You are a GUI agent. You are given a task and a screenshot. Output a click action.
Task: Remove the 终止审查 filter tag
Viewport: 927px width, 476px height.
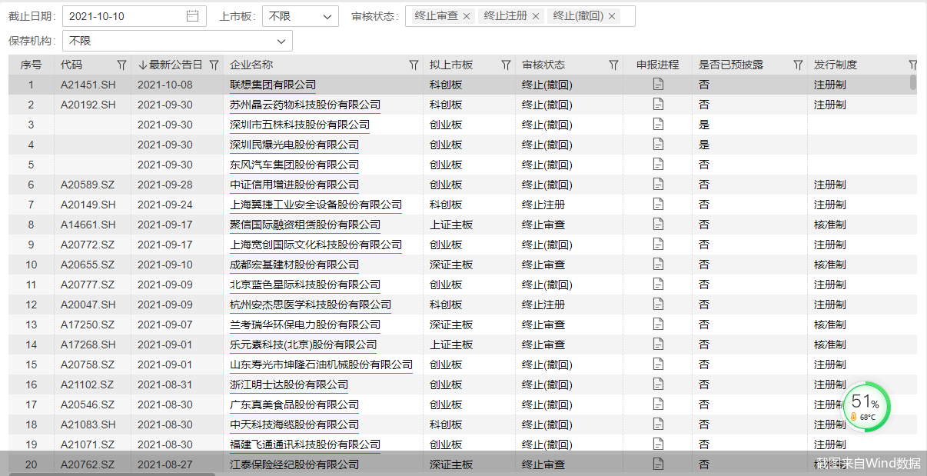(466, 16)
